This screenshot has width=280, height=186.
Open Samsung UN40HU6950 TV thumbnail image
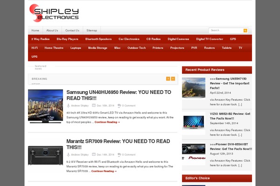point(46,106)
